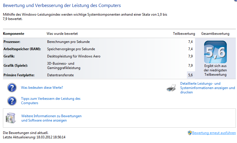Click the 'Grafik (Spiele):' row label

tap(15, 66)
